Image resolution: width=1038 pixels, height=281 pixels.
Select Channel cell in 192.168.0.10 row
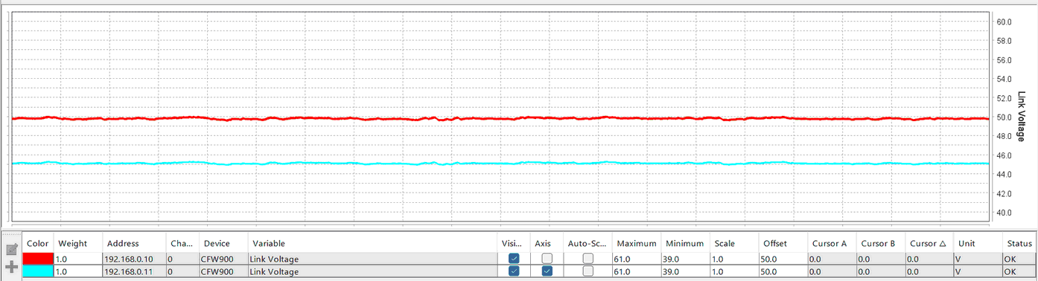tap(182, 259)
